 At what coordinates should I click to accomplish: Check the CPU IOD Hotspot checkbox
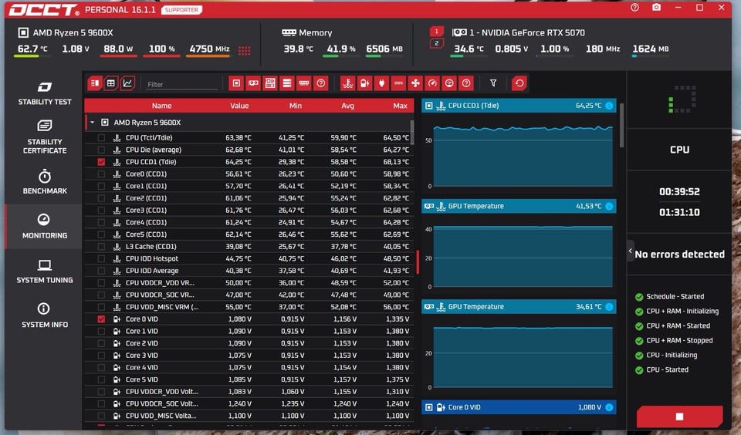click(x=101, y=259)
